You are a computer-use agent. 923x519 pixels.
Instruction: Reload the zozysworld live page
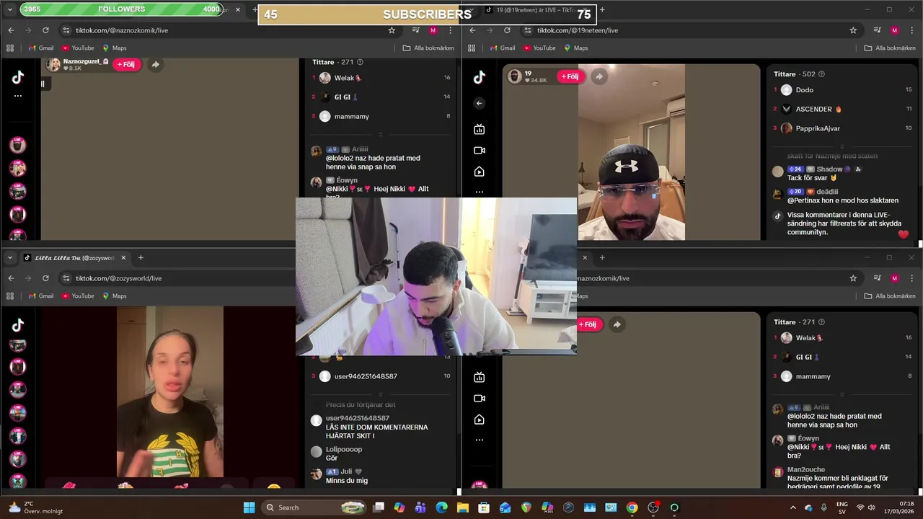click(x=45, y=278)
